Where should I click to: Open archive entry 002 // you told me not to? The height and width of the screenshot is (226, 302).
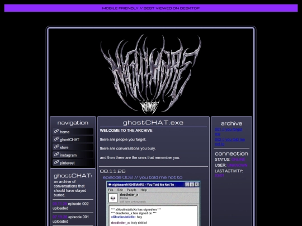[230, 142]
